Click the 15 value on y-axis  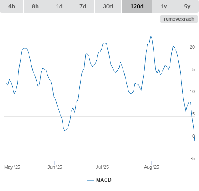[x=192, y=69]
